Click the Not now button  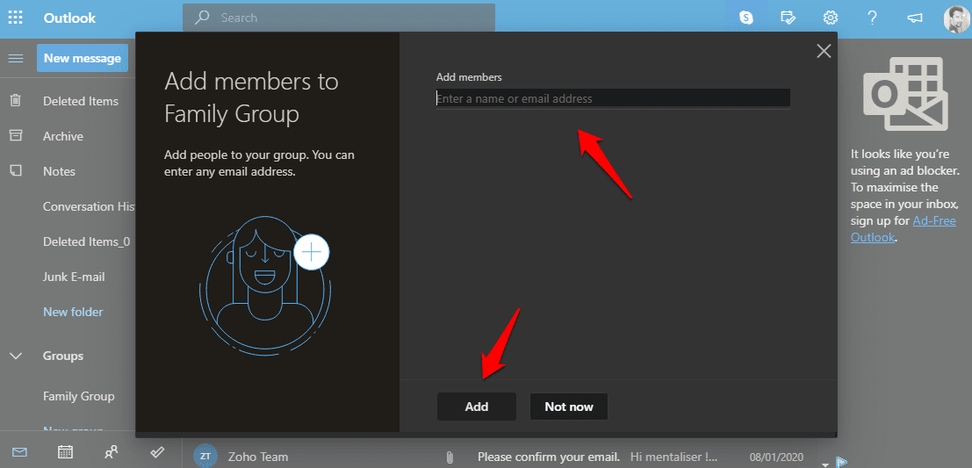point(569,407)
